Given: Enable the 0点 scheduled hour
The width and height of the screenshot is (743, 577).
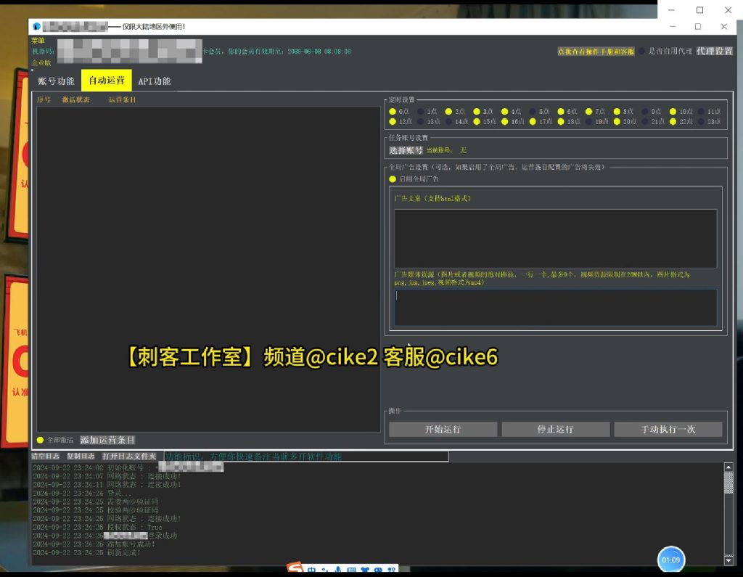Looking at the screenshot, I should click(392, 111).
